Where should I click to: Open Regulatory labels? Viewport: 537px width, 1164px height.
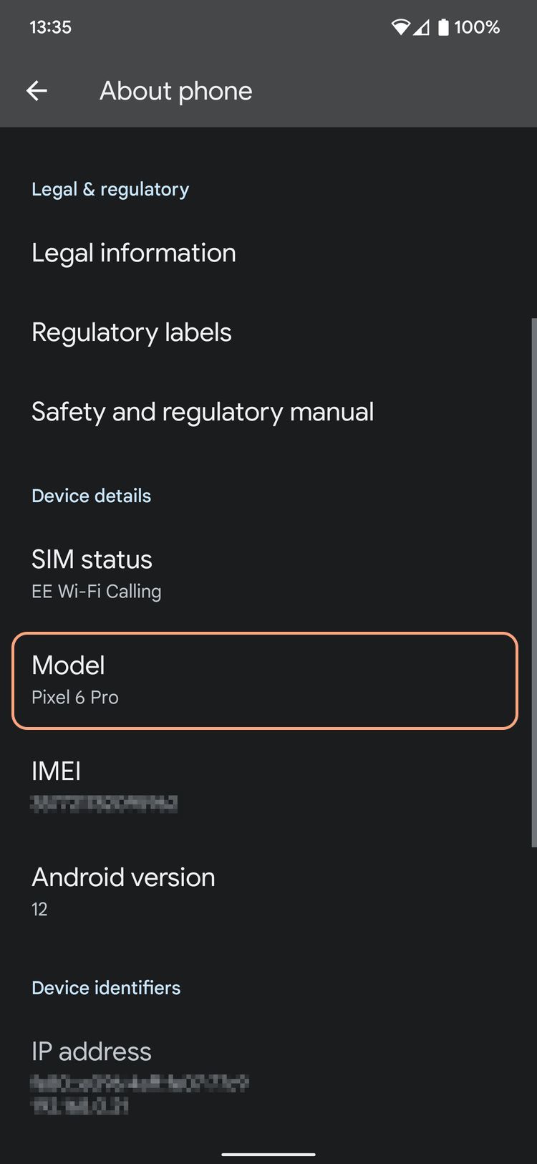click(x=132, y=332)
